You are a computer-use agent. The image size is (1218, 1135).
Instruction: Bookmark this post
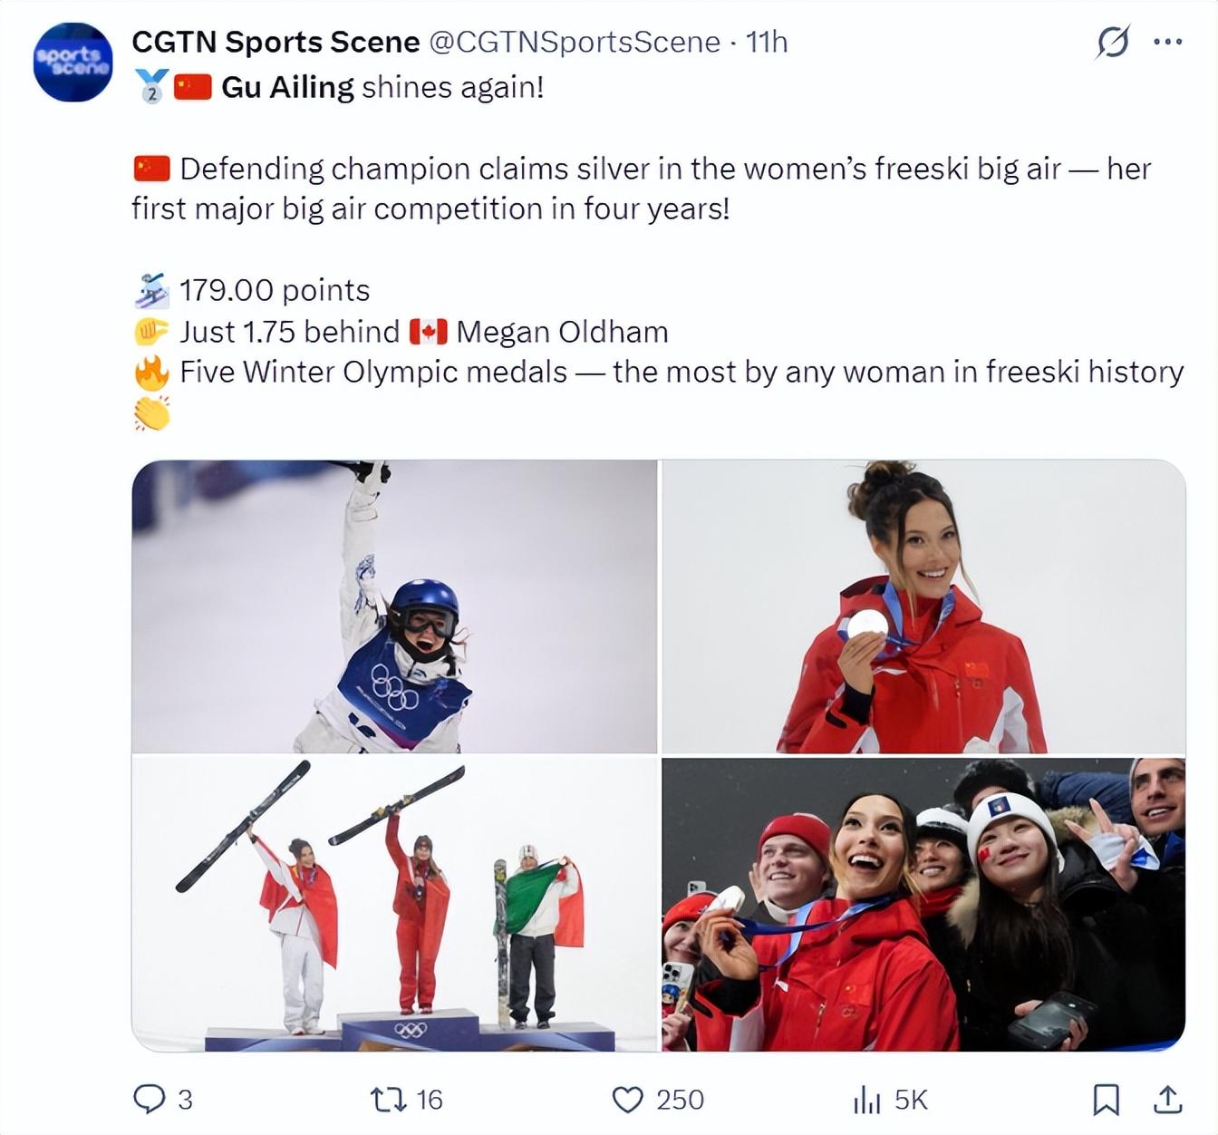click(1105, 1100)
